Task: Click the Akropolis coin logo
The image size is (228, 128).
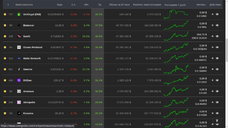Action: point(19,102)
